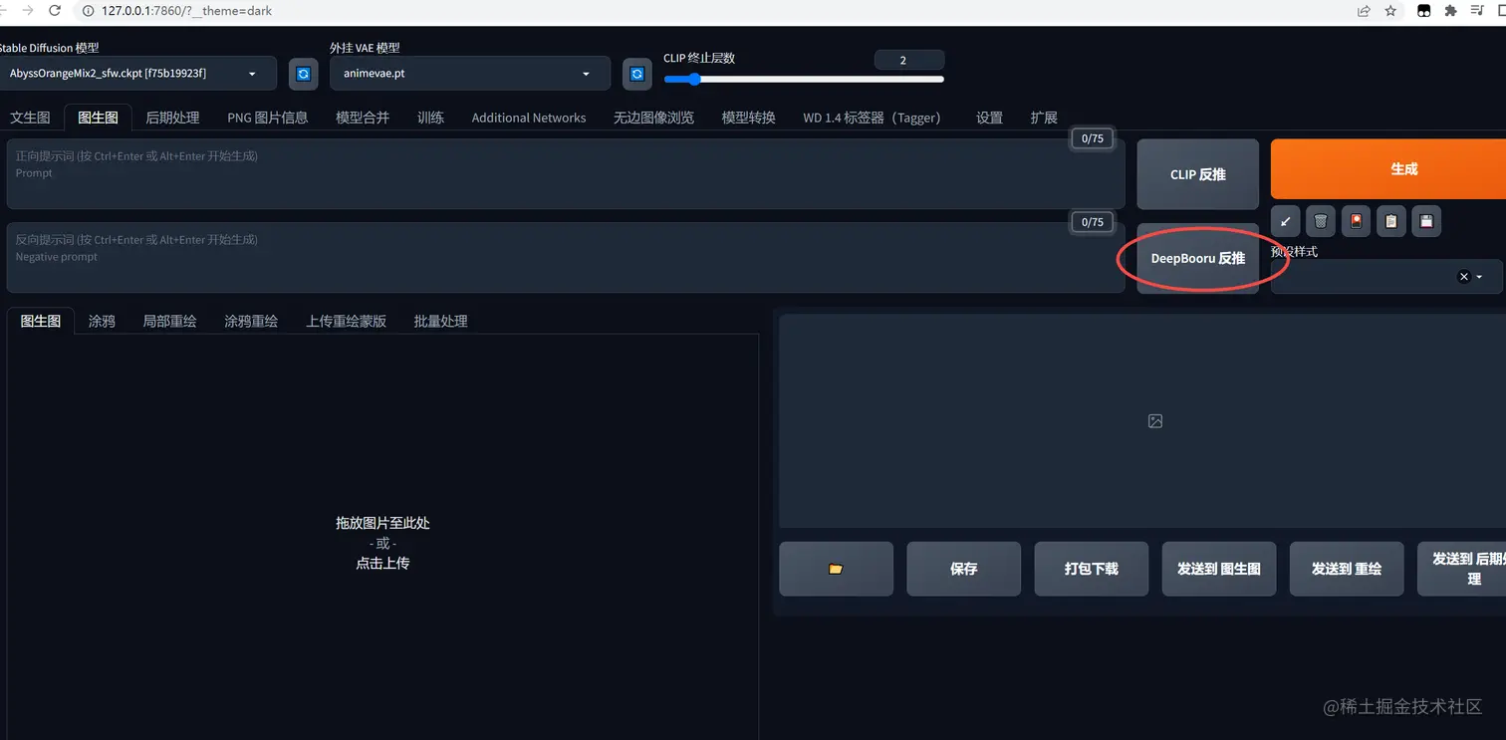
Task: Open the browser extensions puzzle menu
Action: pyautogui.click(x=1450, y=11)
